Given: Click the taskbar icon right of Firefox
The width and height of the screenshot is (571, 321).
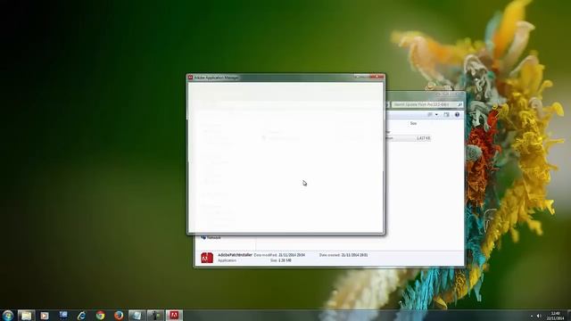Looking at the screenshot, I should coord(137,316).
